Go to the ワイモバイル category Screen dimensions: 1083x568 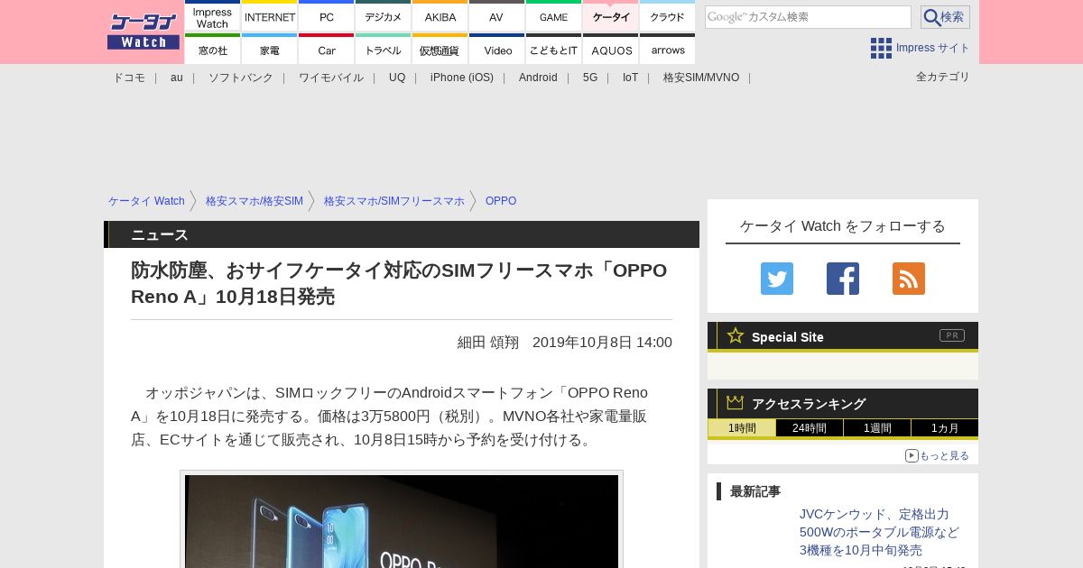point(331,78)
